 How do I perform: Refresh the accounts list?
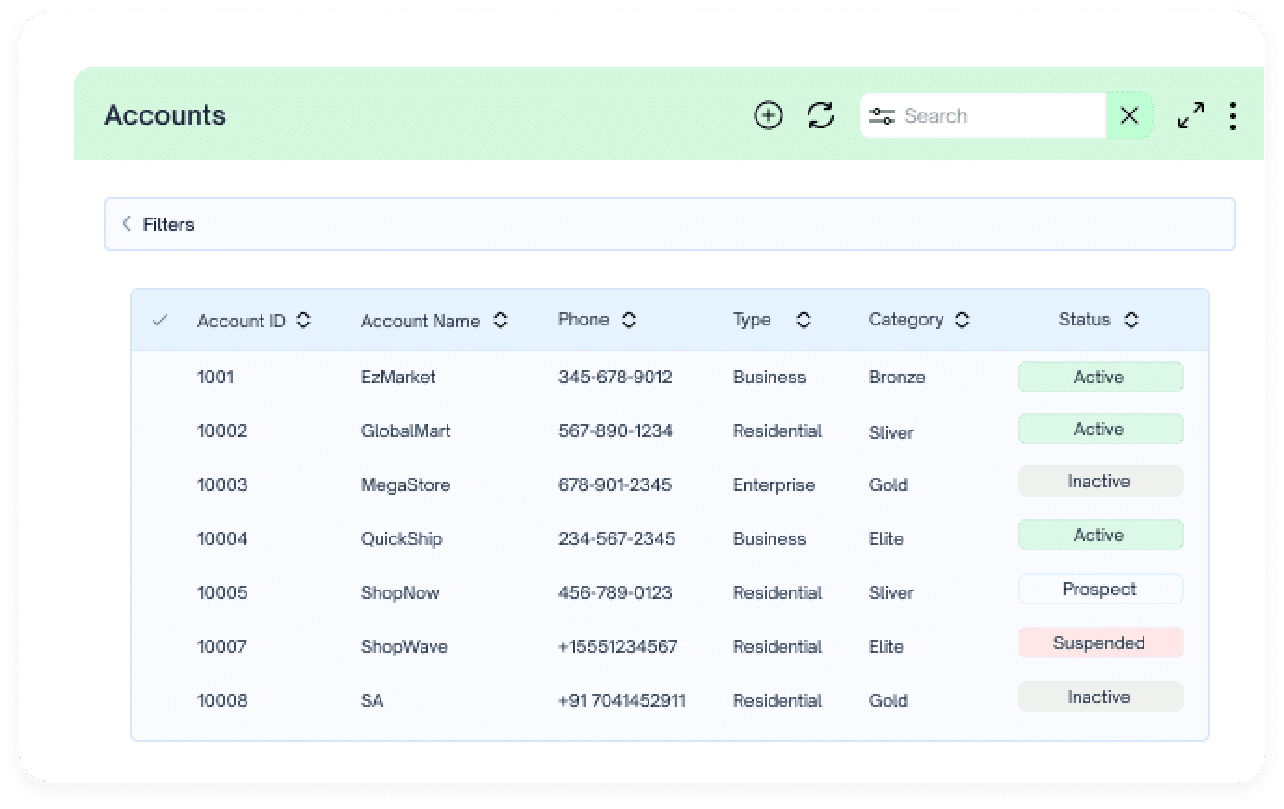[x=821, y=115]
